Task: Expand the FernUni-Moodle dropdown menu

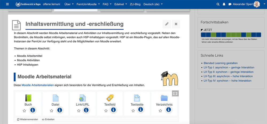Action: [88, 4]
